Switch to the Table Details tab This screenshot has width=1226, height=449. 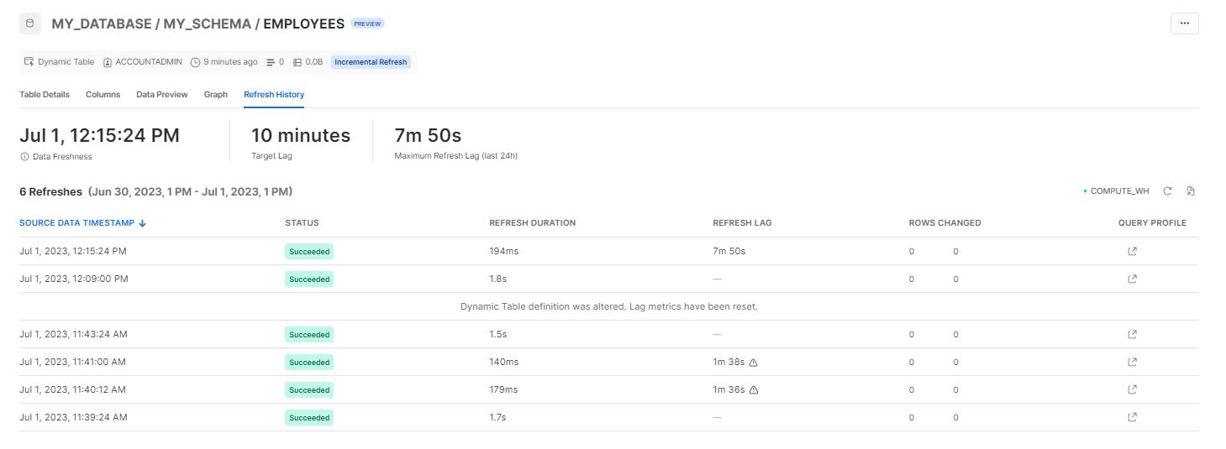[45, 95]
